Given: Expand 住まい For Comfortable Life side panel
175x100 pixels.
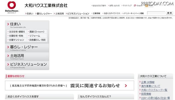Looking at the screenshot, I should [27, 25].
